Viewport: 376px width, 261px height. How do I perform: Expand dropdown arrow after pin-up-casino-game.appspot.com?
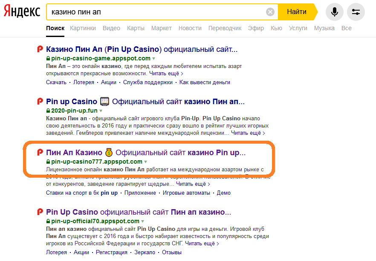(x=154, y=59)
